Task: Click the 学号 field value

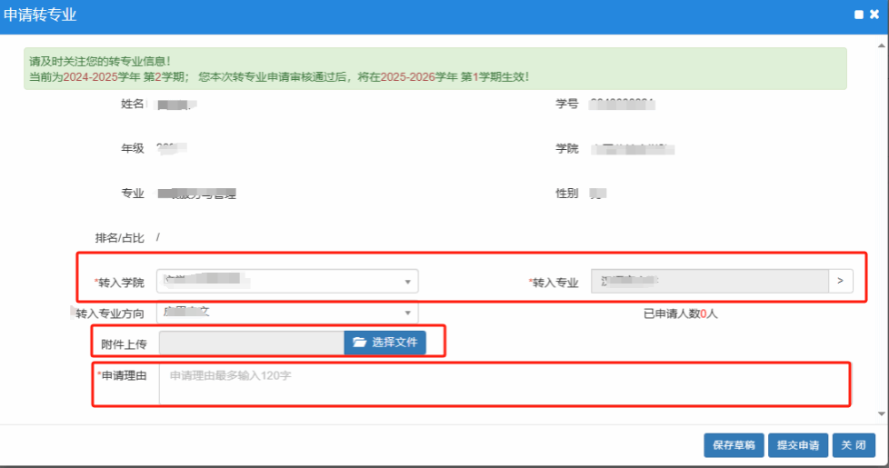Action: tap(622, 104)
